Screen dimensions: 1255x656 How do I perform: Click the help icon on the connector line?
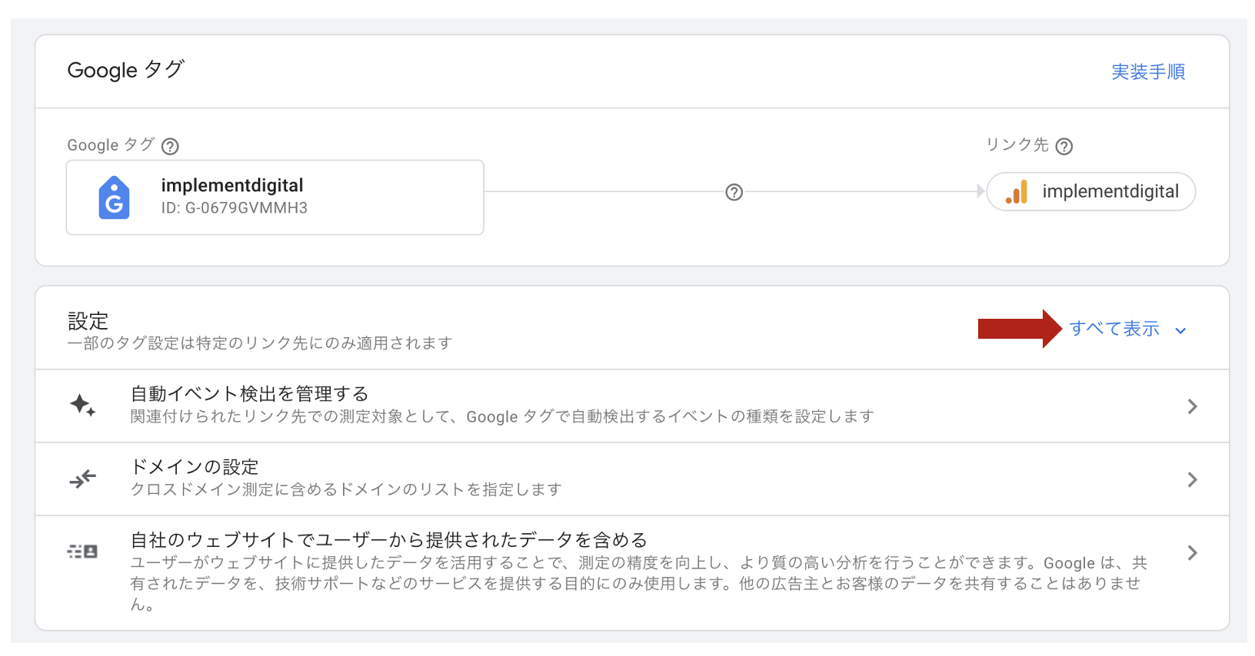[x=734, y=192]
